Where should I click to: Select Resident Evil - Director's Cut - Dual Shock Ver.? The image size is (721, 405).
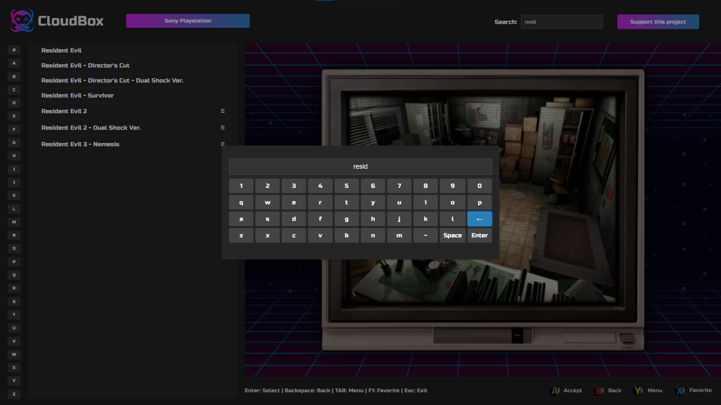[133, 80]
